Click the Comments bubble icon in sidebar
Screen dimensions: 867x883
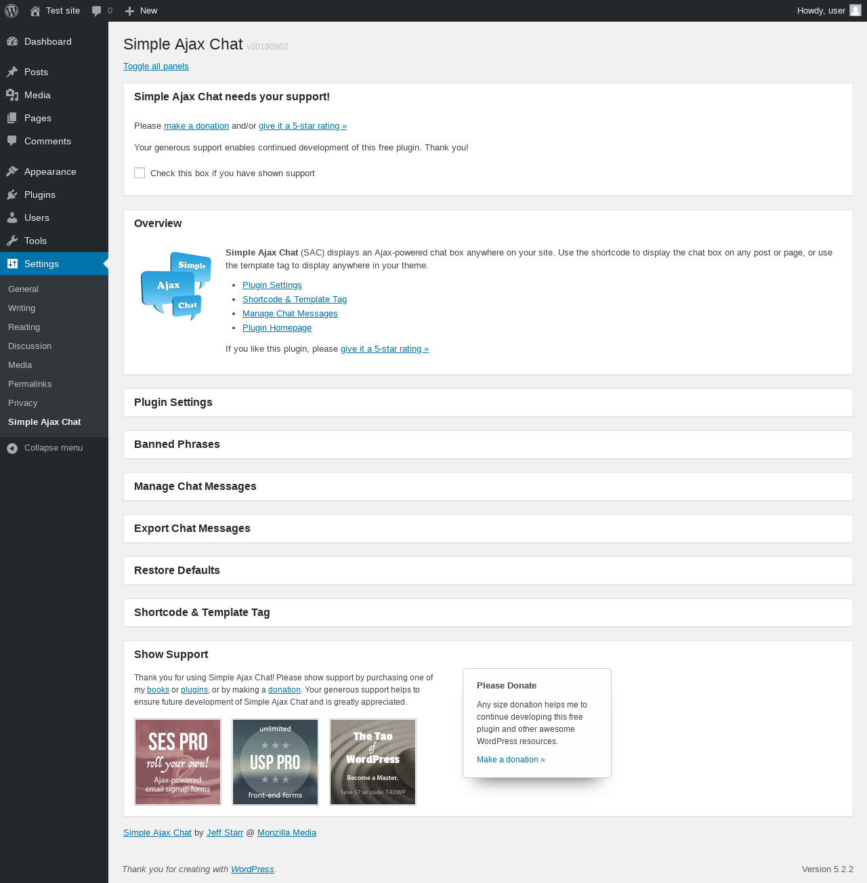[12, 141]
